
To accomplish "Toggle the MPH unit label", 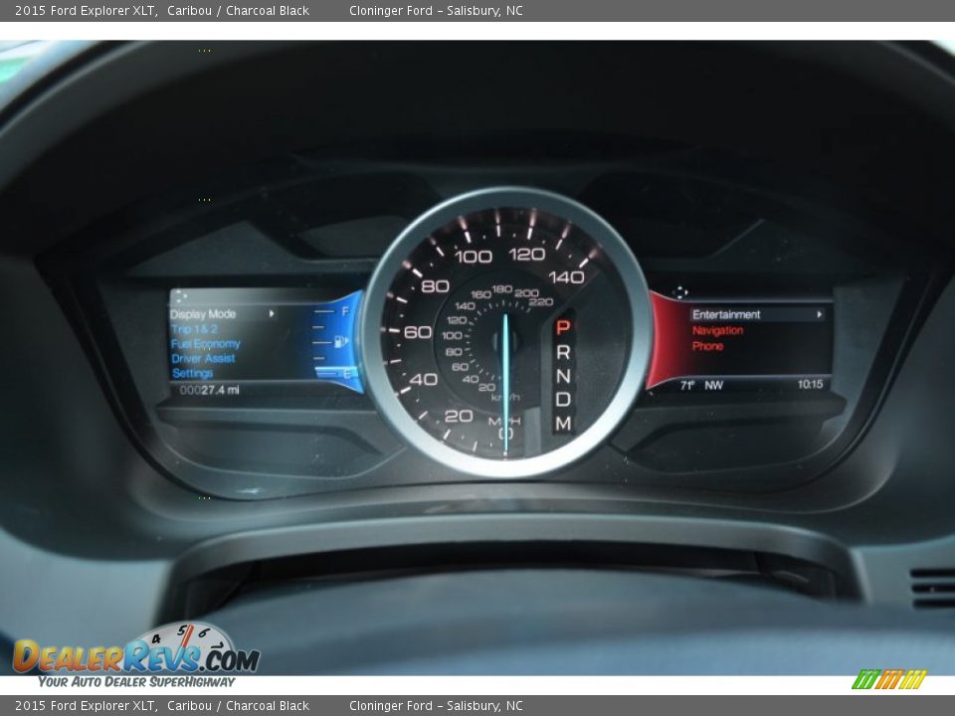I will [505, 420].
